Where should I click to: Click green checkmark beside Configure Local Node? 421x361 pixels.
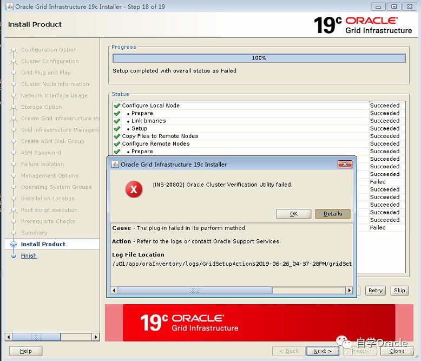[117, 106]
